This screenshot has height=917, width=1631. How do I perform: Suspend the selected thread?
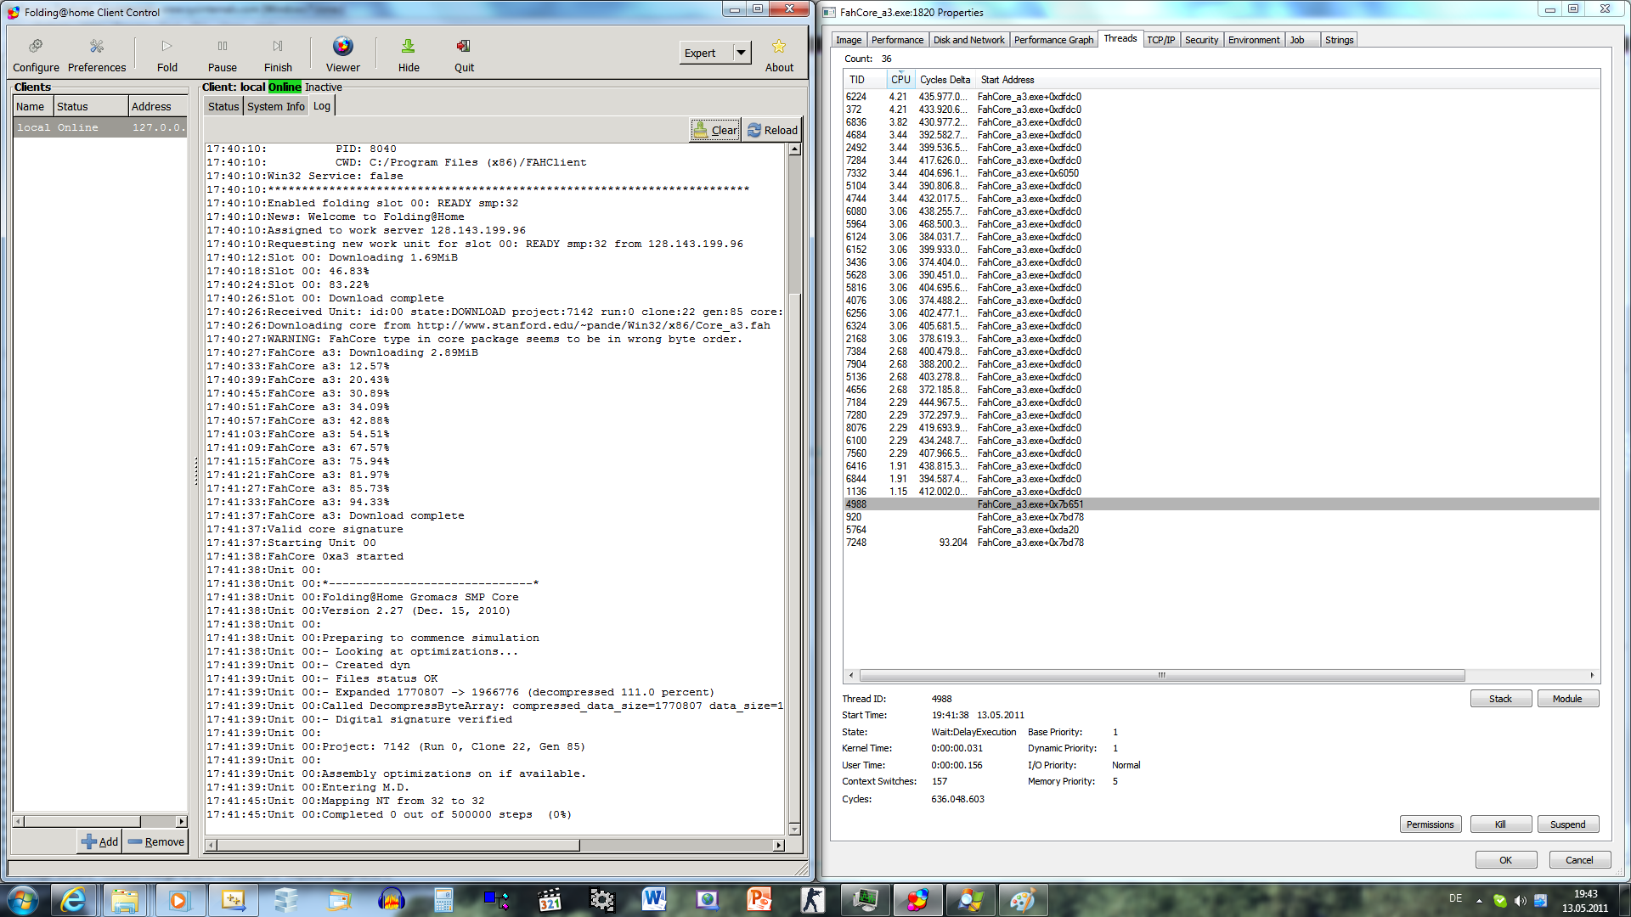pos(1567,824)
